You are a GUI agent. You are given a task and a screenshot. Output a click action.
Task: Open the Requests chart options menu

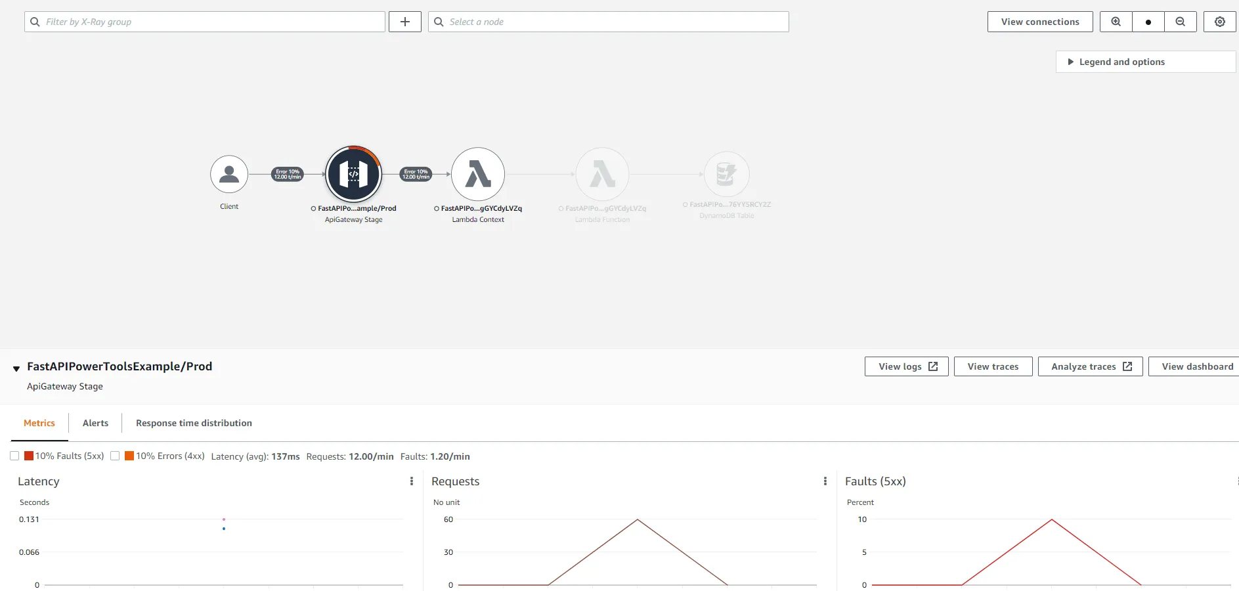[x=825, y=481]
